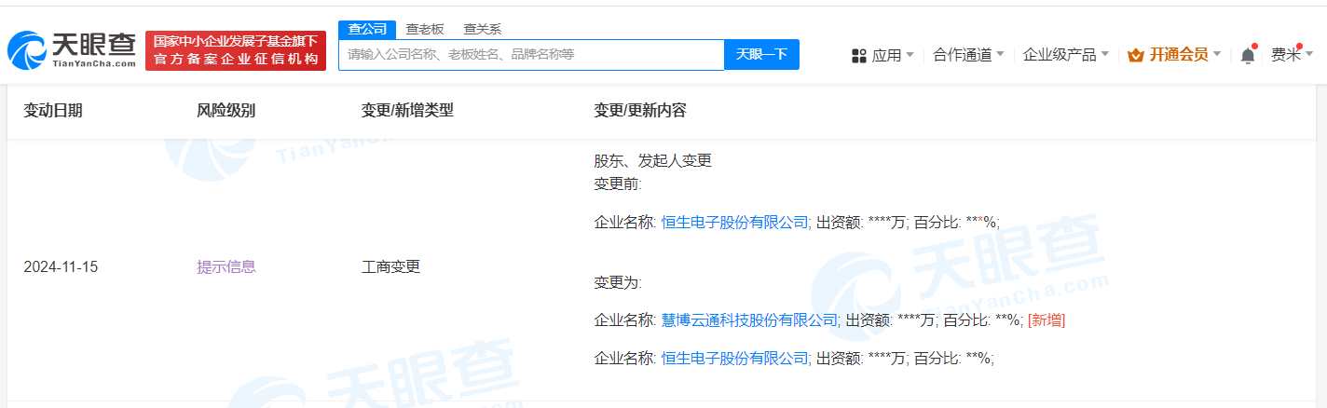1327x408 pixels.
Task: Click the 应用 grid icon
Action: coord(859,56)
